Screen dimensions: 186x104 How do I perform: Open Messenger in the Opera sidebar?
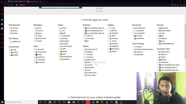[2, 20]
